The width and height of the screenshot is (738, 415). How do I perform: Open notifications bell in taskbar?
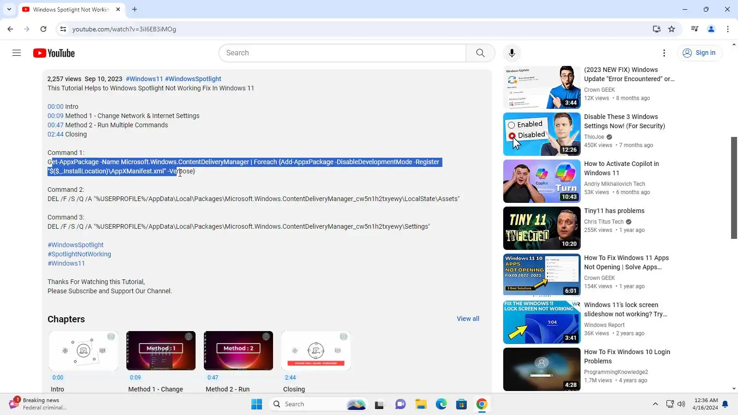[x=725, y=404]
